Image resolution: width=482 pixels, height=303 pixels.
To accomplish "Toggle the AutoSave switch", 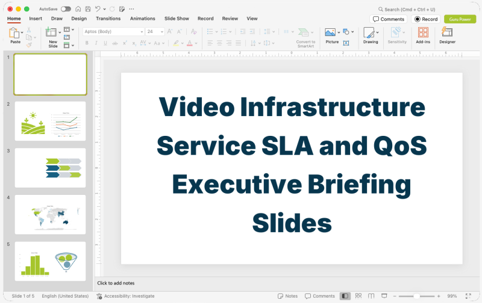I will click(66, 9).
